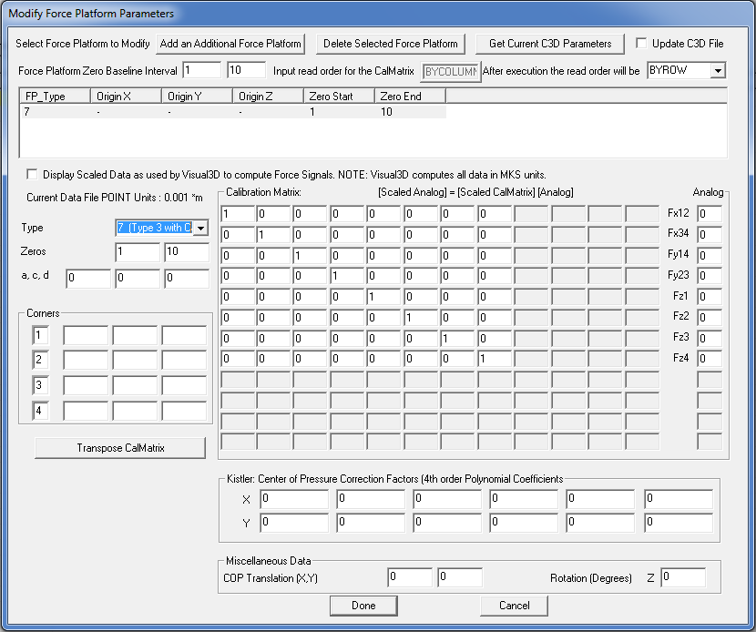Image resolution: width=756 pixels, height=632 pixels.
Task: Click the Fz1 analog channel field
Action: [x=710, y=297]
